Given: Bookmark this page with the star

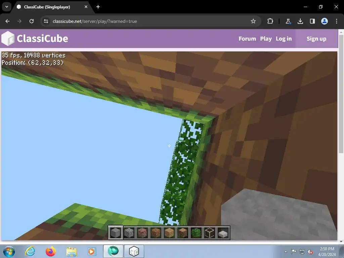Looking at the screenshot, I should (253, 21).
